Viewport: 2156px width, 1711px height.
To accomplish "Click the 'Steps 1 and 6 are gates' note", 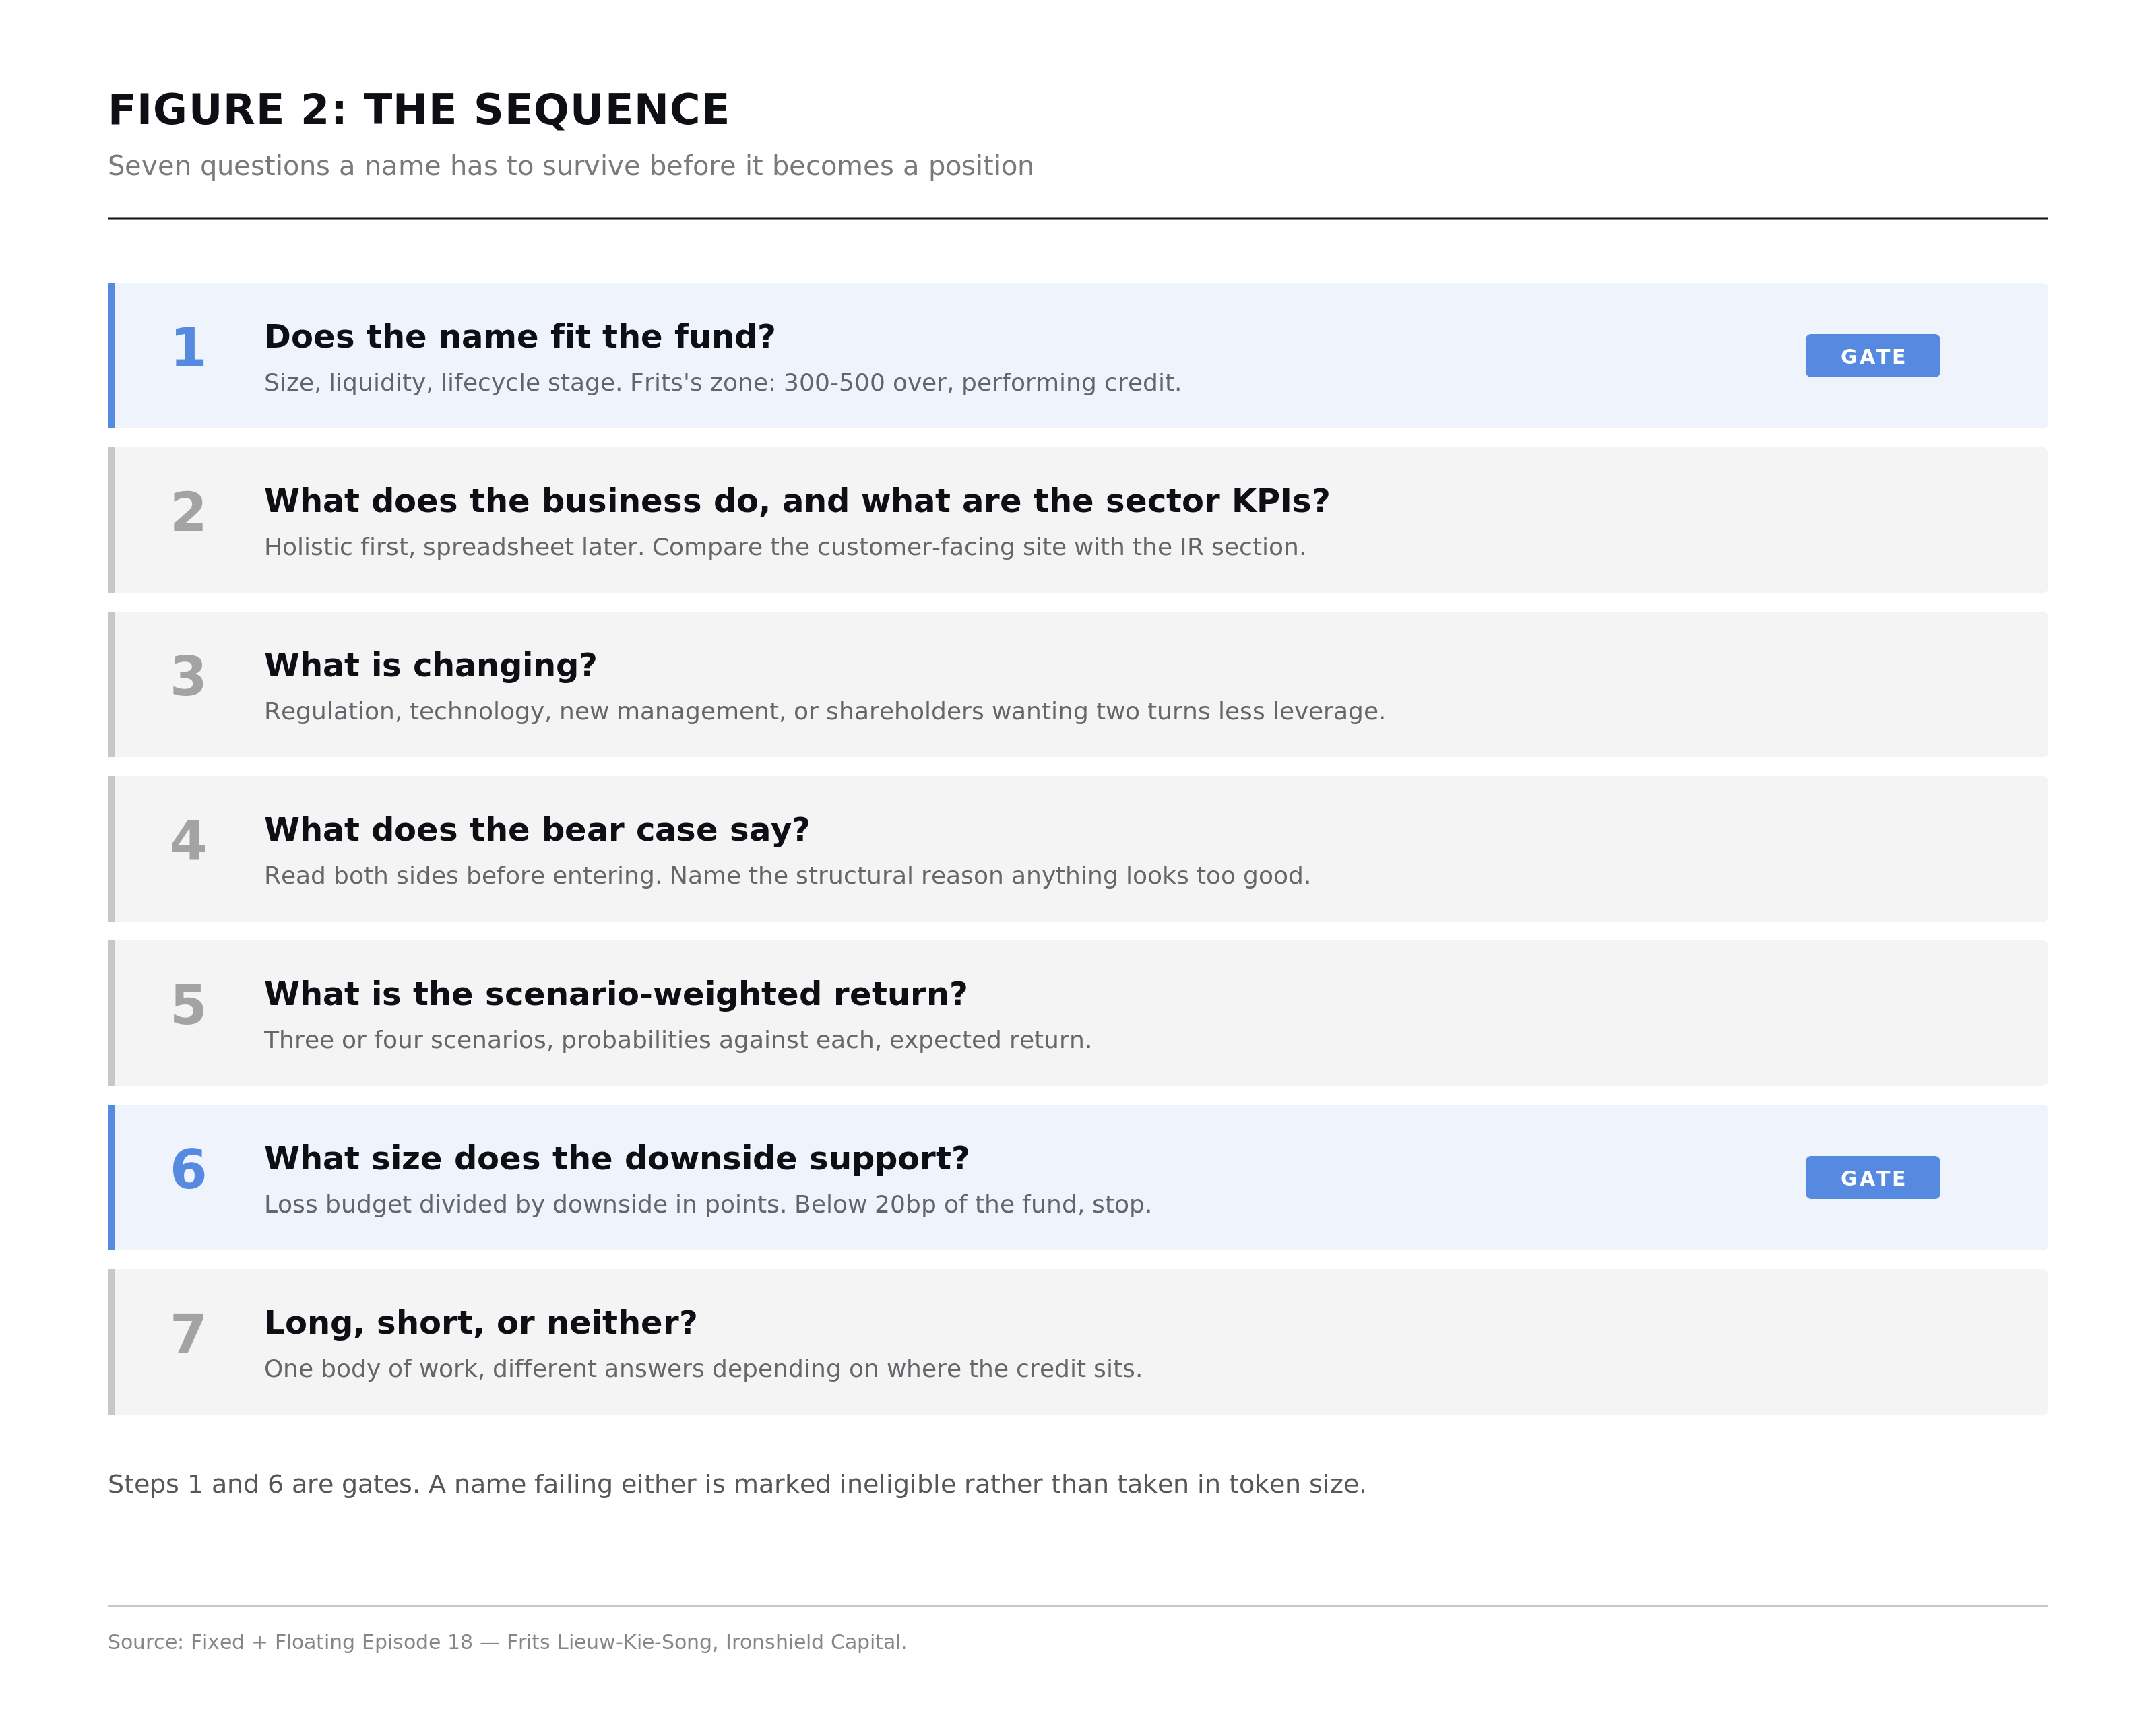I will point(737,1484).
